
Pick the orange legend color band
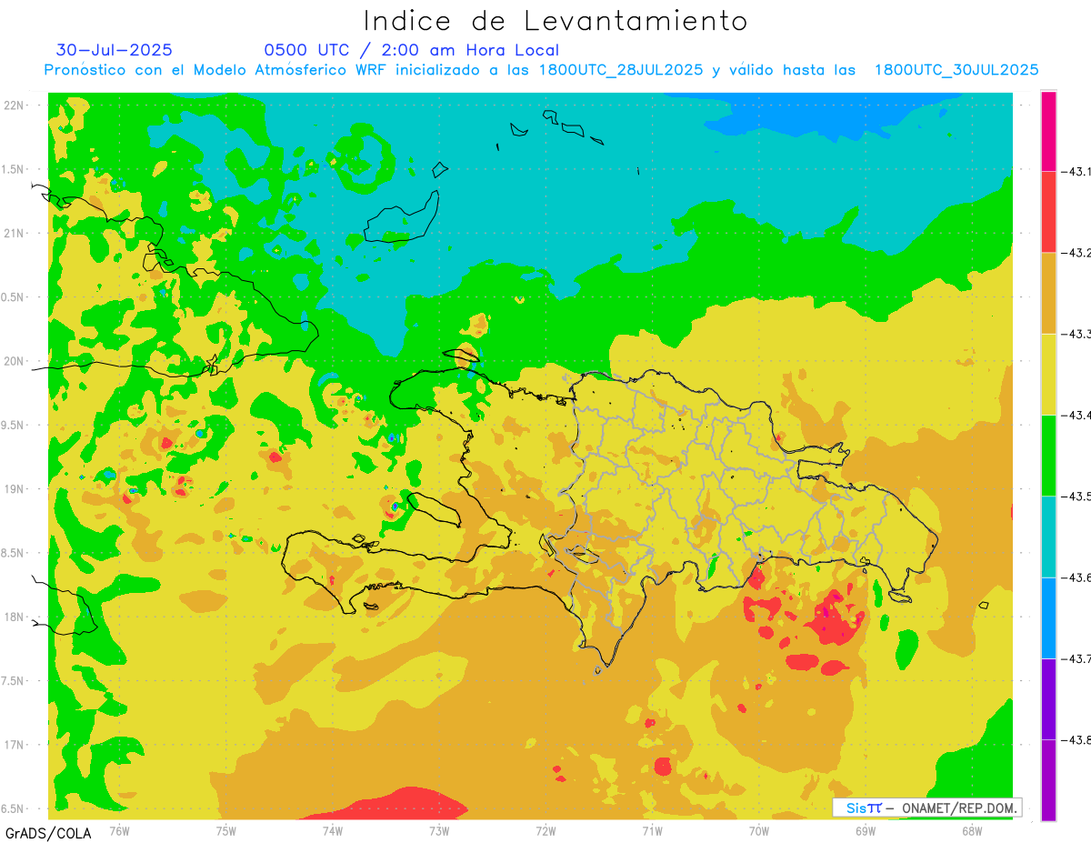pos(1048,293)
